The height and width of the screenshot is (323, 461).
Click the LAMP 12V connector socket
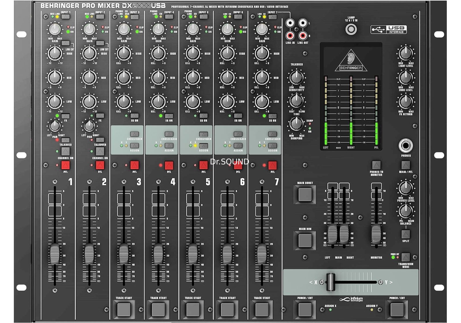[x=351, y=29]
